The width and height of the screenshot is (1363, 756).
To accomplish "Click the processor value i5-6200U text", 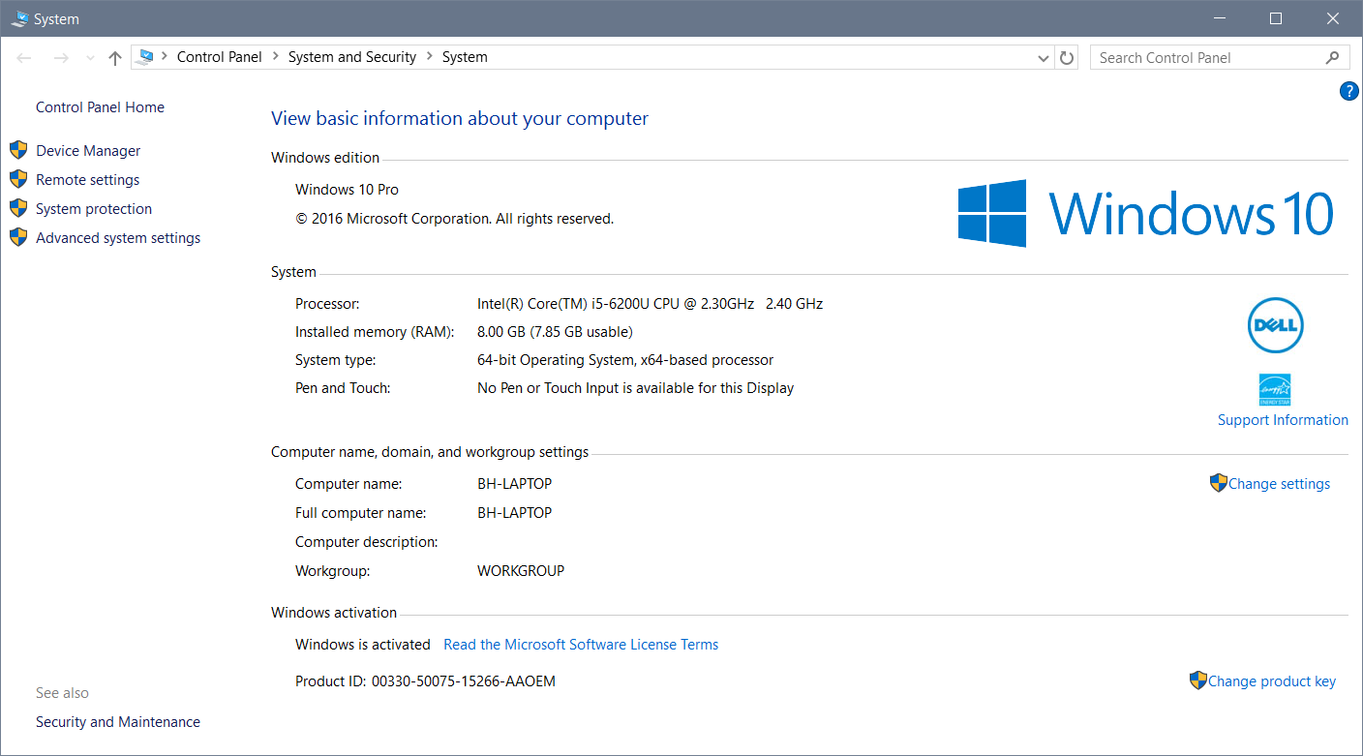I will [x=650, y=303].
